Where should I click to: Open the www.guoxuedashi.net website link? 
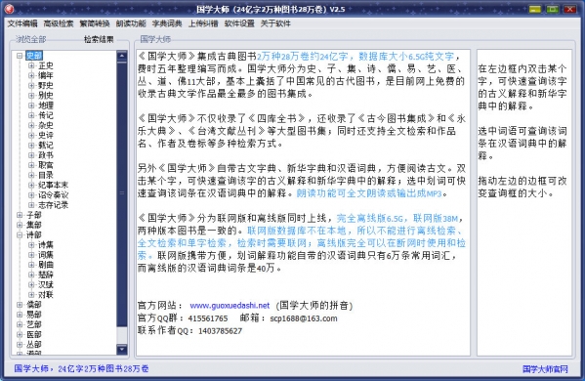tap(230, 306)
